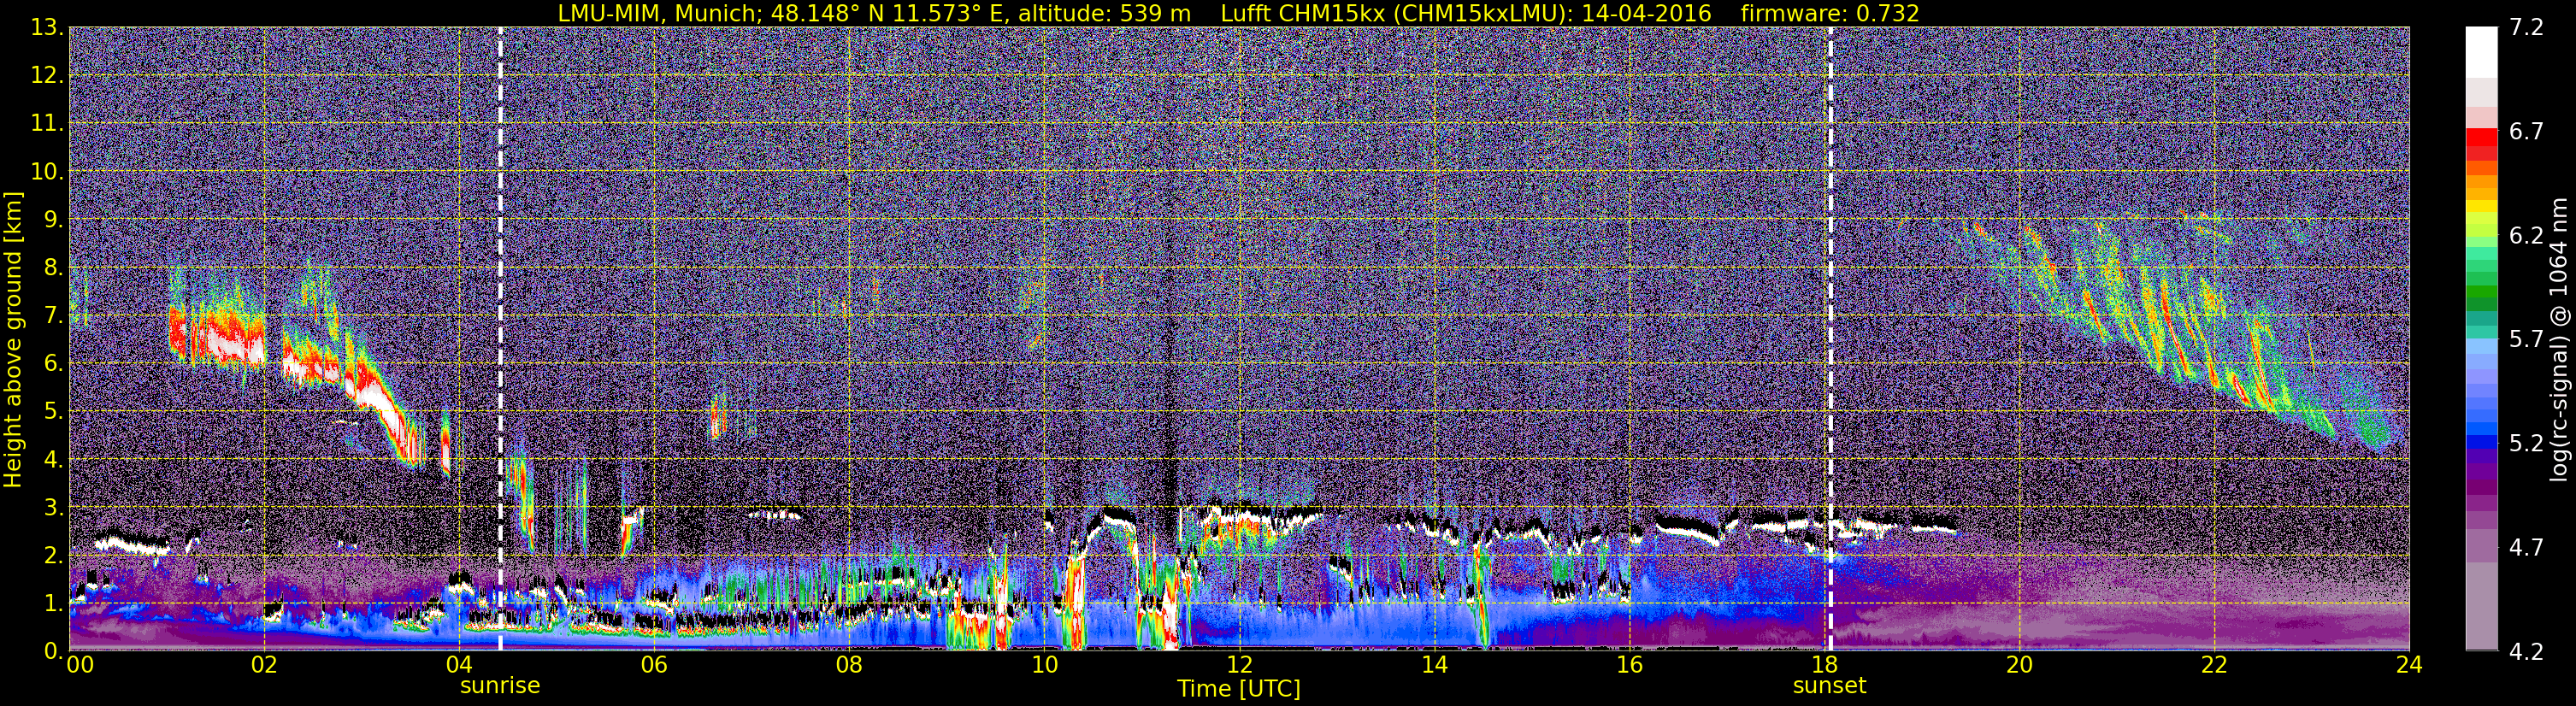Image resolution: width=2576 pixels, height=706 pixels.
Task: Click x-axis tick label '08'
Action: coord(849,665)
